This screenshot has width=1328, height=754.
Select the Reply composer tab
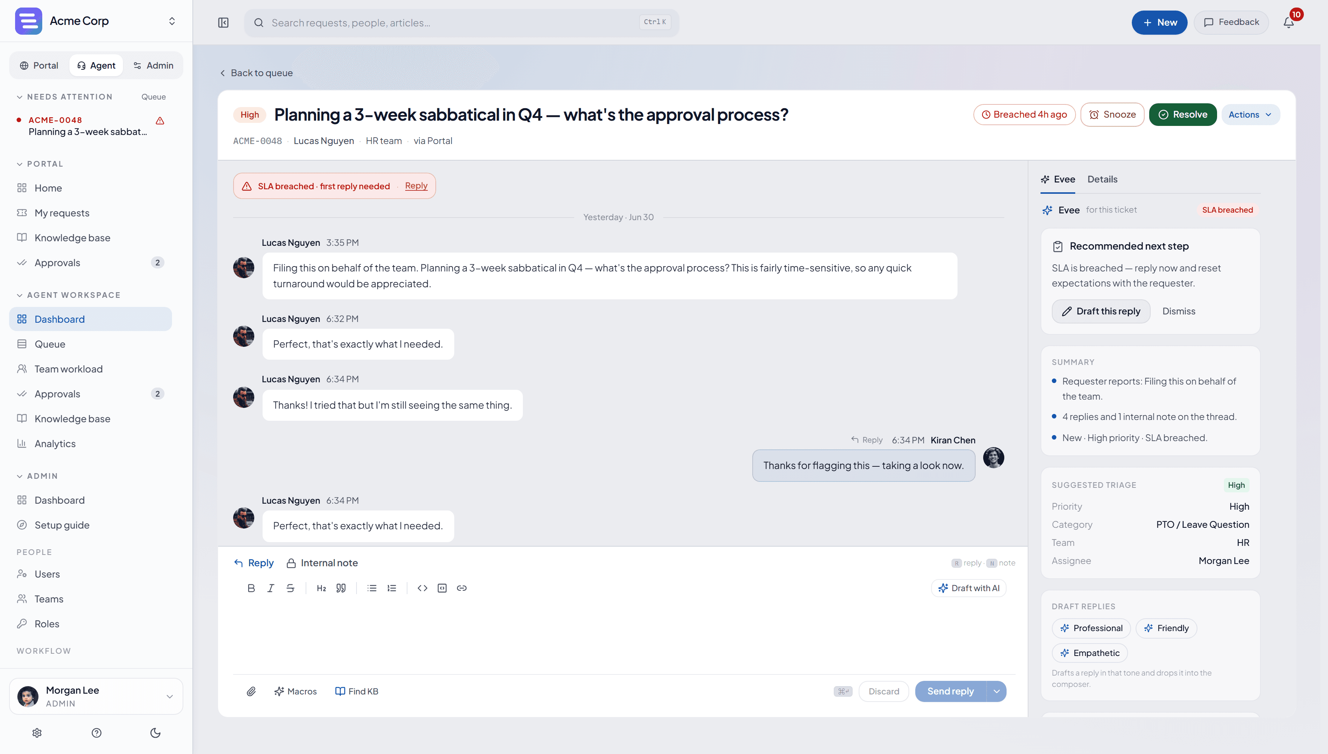point(254,563)
